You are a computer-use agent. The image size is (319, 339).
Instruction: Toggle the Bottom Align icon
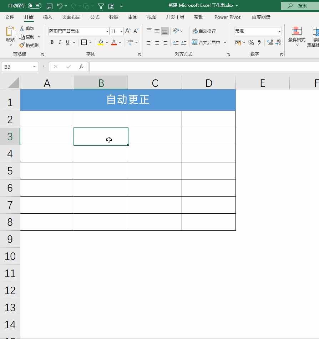click(x=165, y=31)
